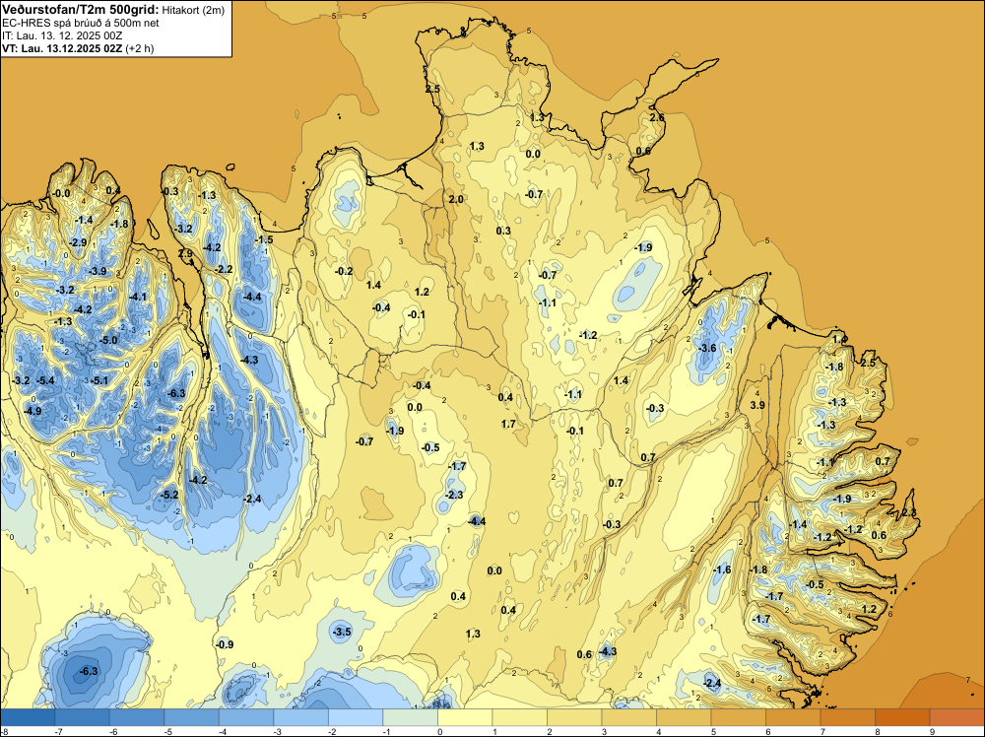Click the '-5.1' temperature value
The height and width of the screenshot is (737, 985).
99,380
